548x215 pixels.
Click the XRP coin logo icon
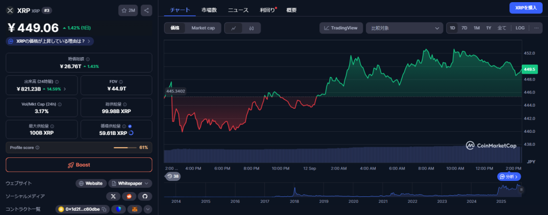click(x=10, y=11)
